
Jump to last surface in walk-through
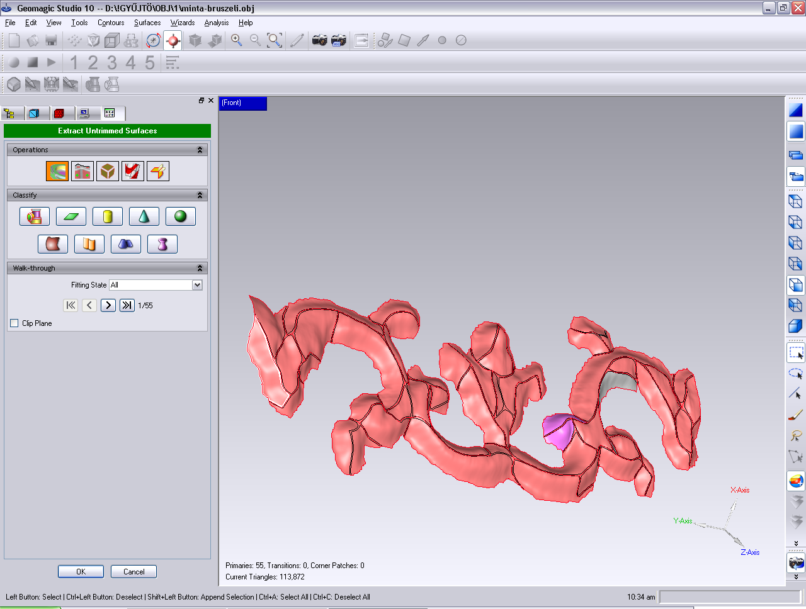pos(127,305)
